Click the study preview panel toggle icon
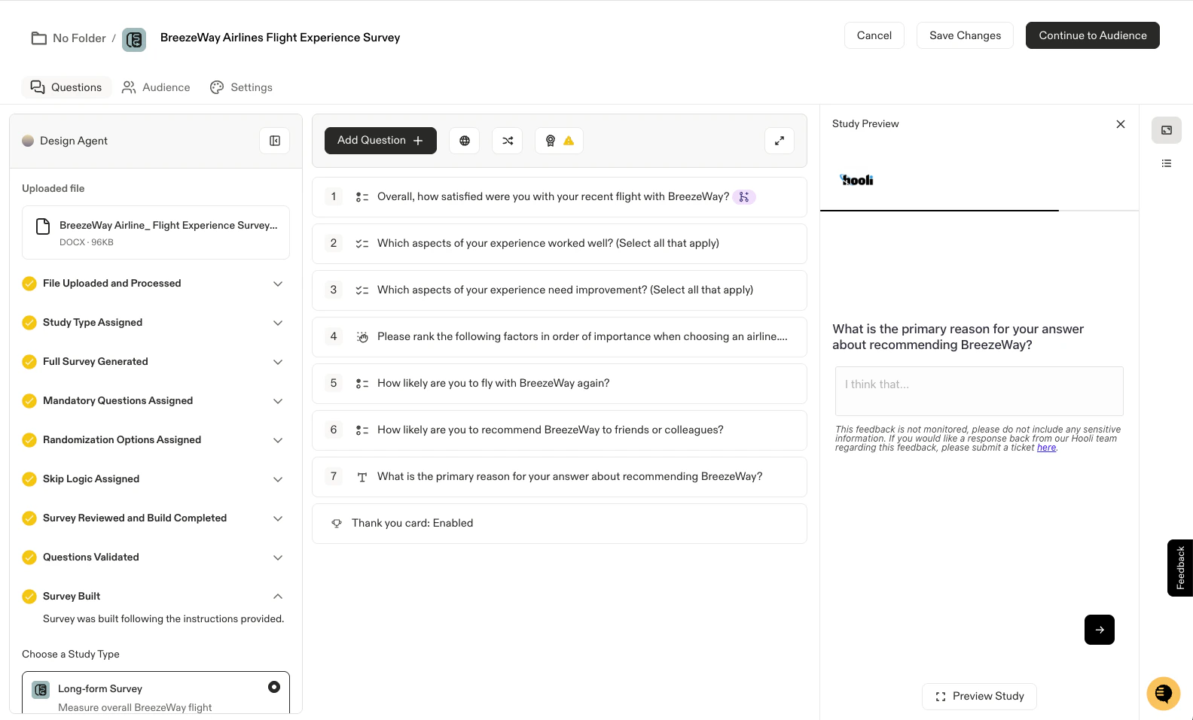1193x720 pixels. coord(1167,130)
